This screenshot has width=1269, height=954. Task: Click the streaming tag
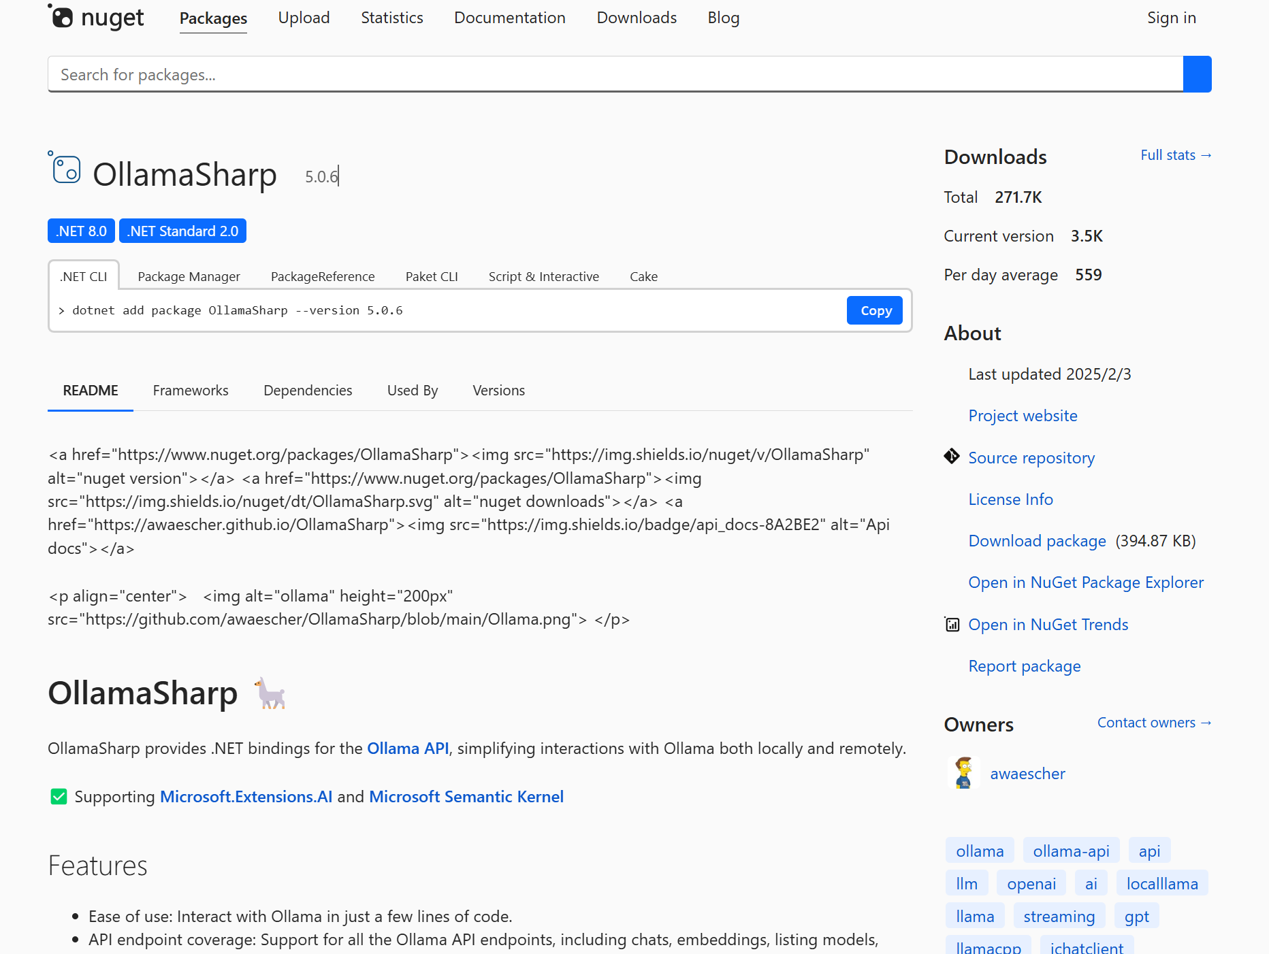[x=1059, y=916]
